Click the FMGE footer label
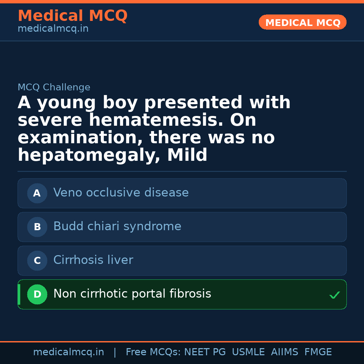The width and height of the screenshot is (364, 364). tap(318, 352)
